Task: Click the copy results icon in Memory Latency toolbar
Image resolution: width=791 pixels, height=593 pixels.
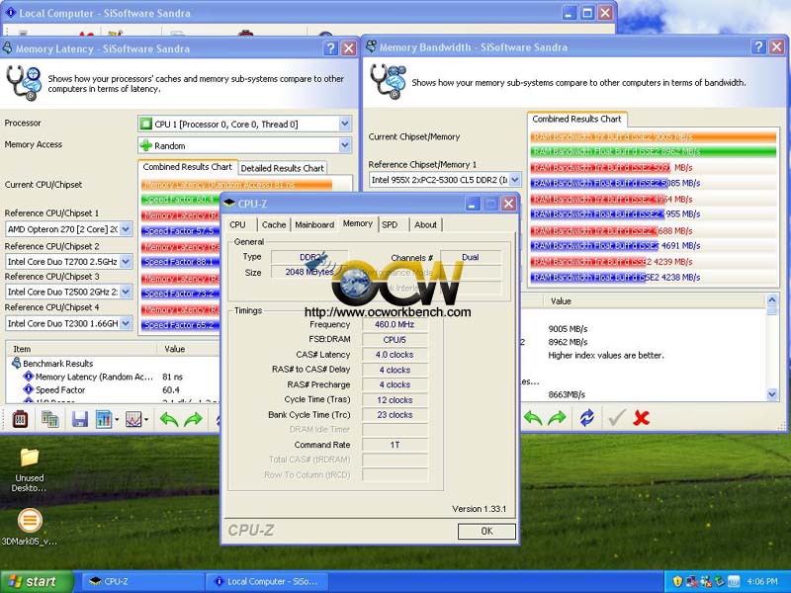Action: coord(50,418)
